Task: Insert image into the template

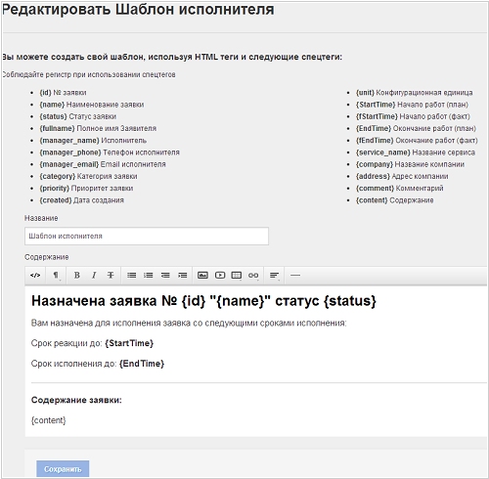Action: pos(202,276)
